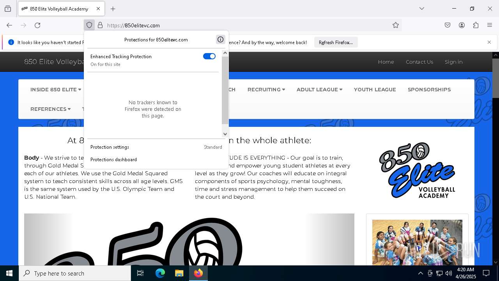The width and height of the screenshot is (499, 281).
Task: Dismiss the notification bar
Action: [x=489, y=42]
